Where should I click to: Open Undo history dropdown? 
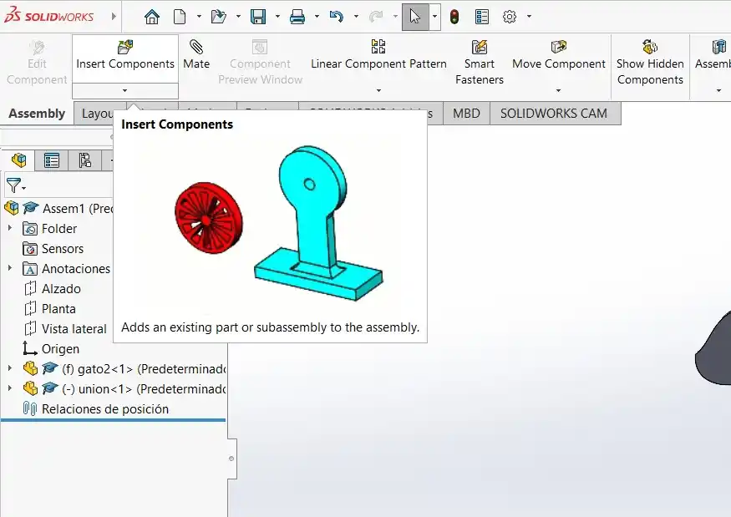[x=356, y=17]
